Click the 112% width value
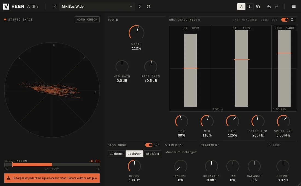Image resolution: width=301 pixels, height=186 pixels. coord(136,48)
